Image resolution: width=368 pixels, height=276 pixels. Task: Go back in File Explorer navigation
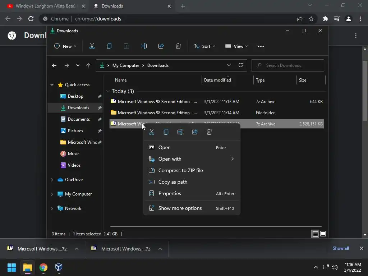(x=54, y=65)
